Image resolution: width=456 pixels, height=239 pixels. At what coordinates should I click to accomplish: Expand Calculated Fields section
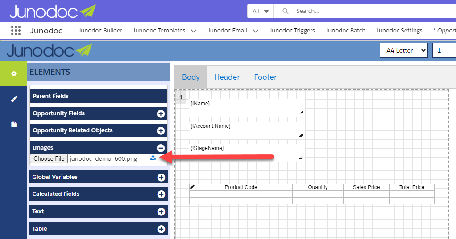pos(161,194)
